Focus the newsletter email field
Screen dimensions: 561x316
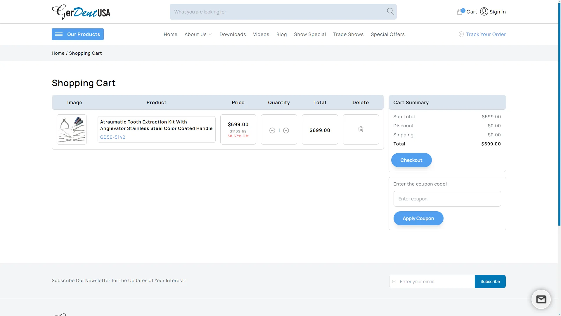tap(432, 281)
